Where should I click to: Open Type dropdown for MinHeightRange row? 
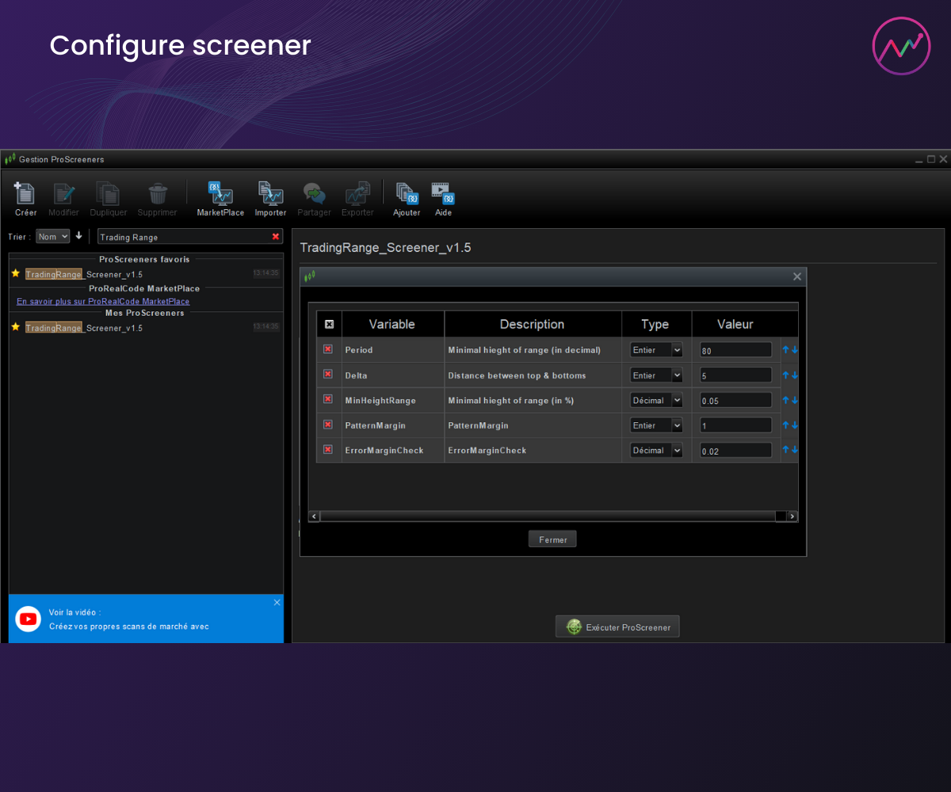point(656,400)
